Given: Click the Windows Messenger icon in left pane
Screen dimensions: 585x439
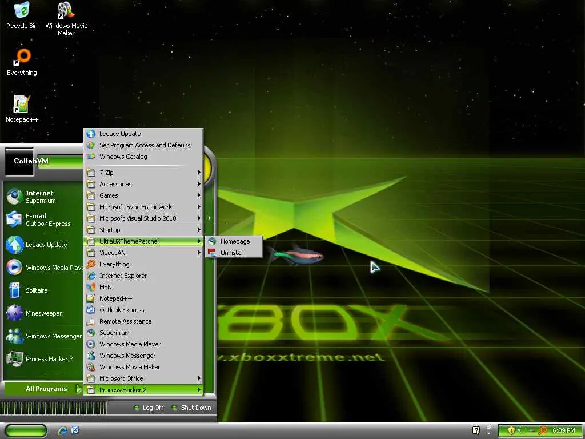Looking at the screenshot, I should [x=14, y=336].
